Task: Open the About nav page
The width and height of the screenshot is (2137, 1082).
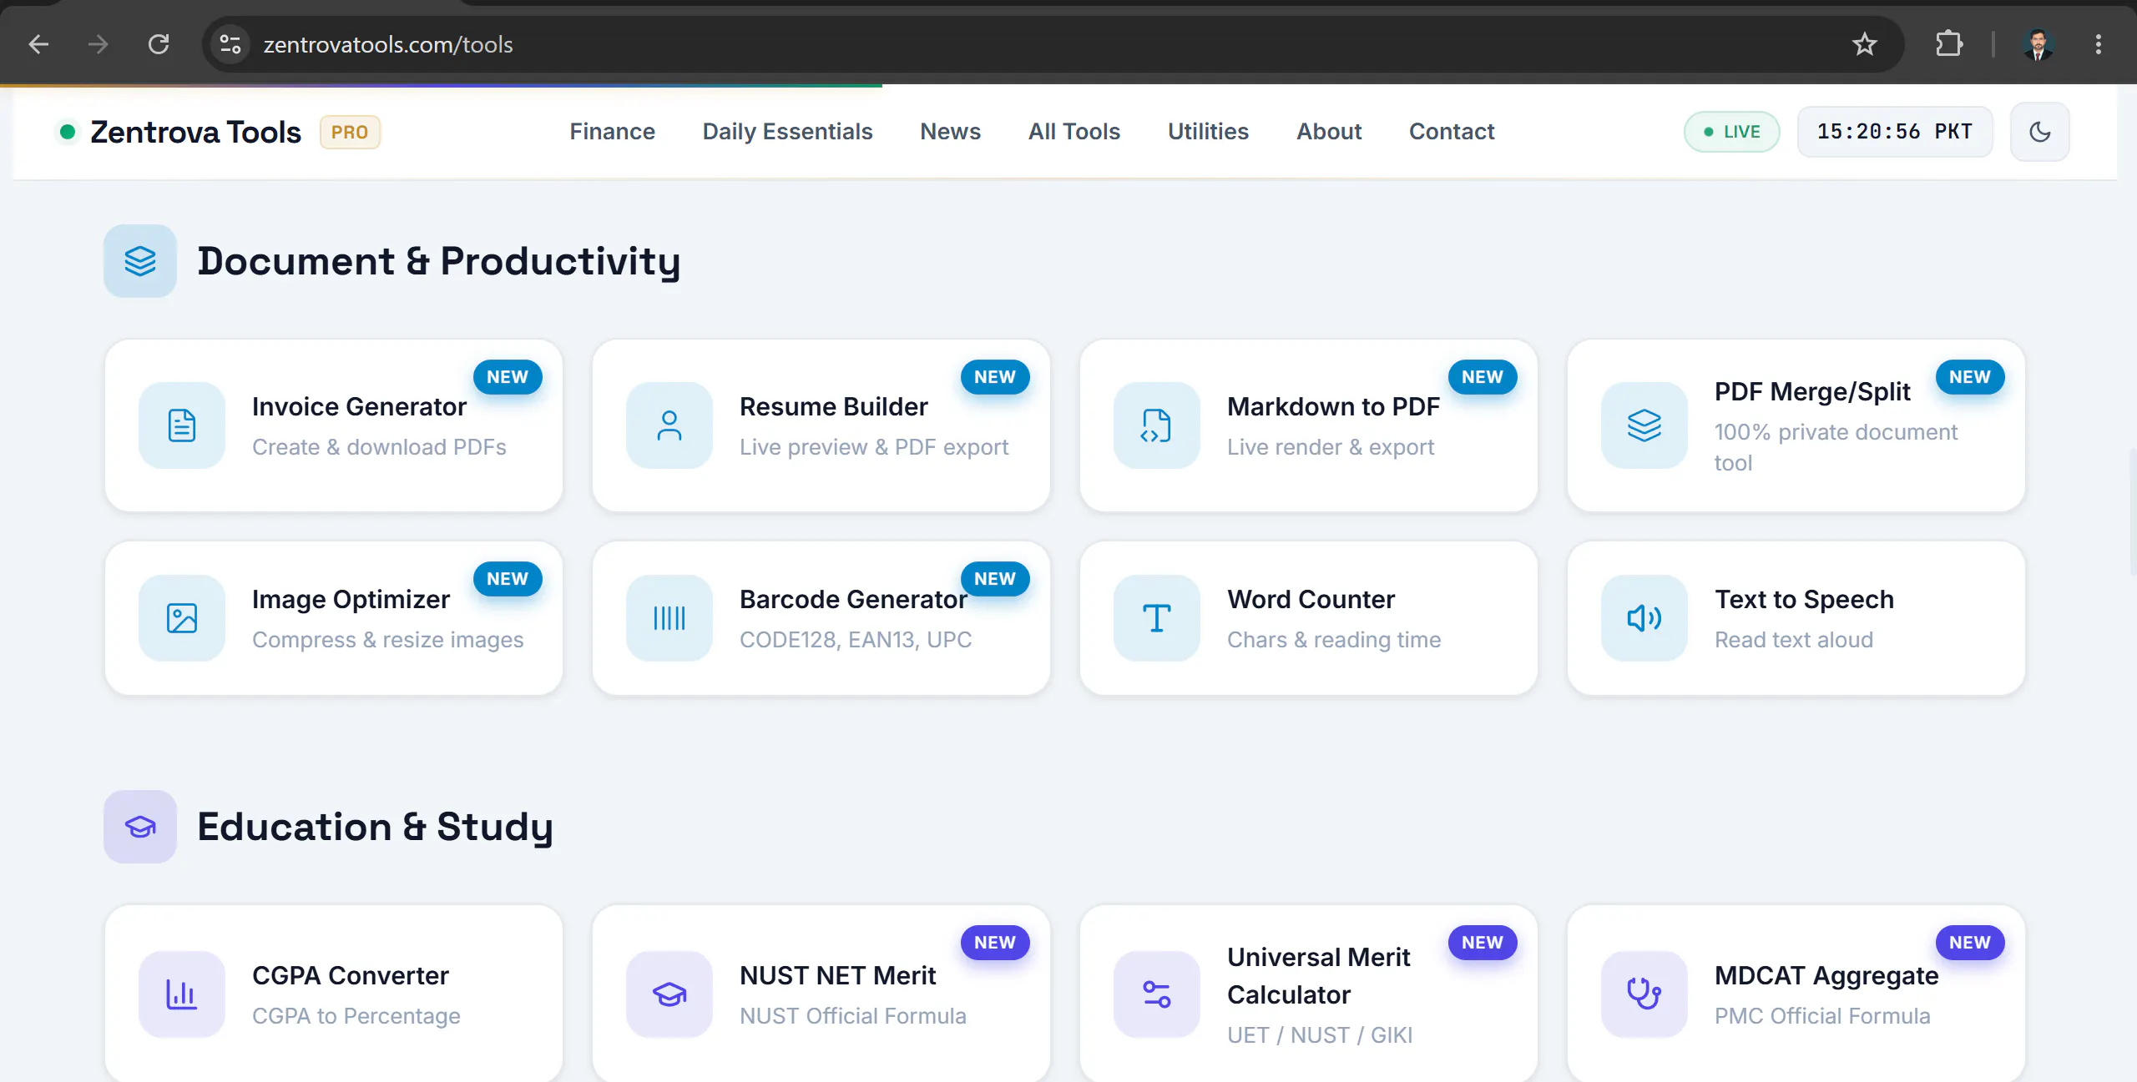Action: click(x=1329, y=132)
